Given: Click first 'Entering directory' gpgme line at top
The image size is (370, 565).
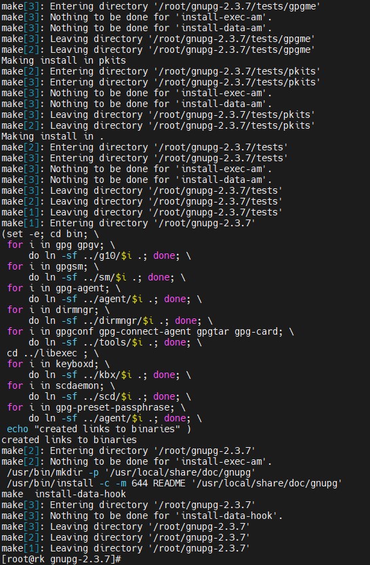Looking at the screenshot, I should point(161,6).
